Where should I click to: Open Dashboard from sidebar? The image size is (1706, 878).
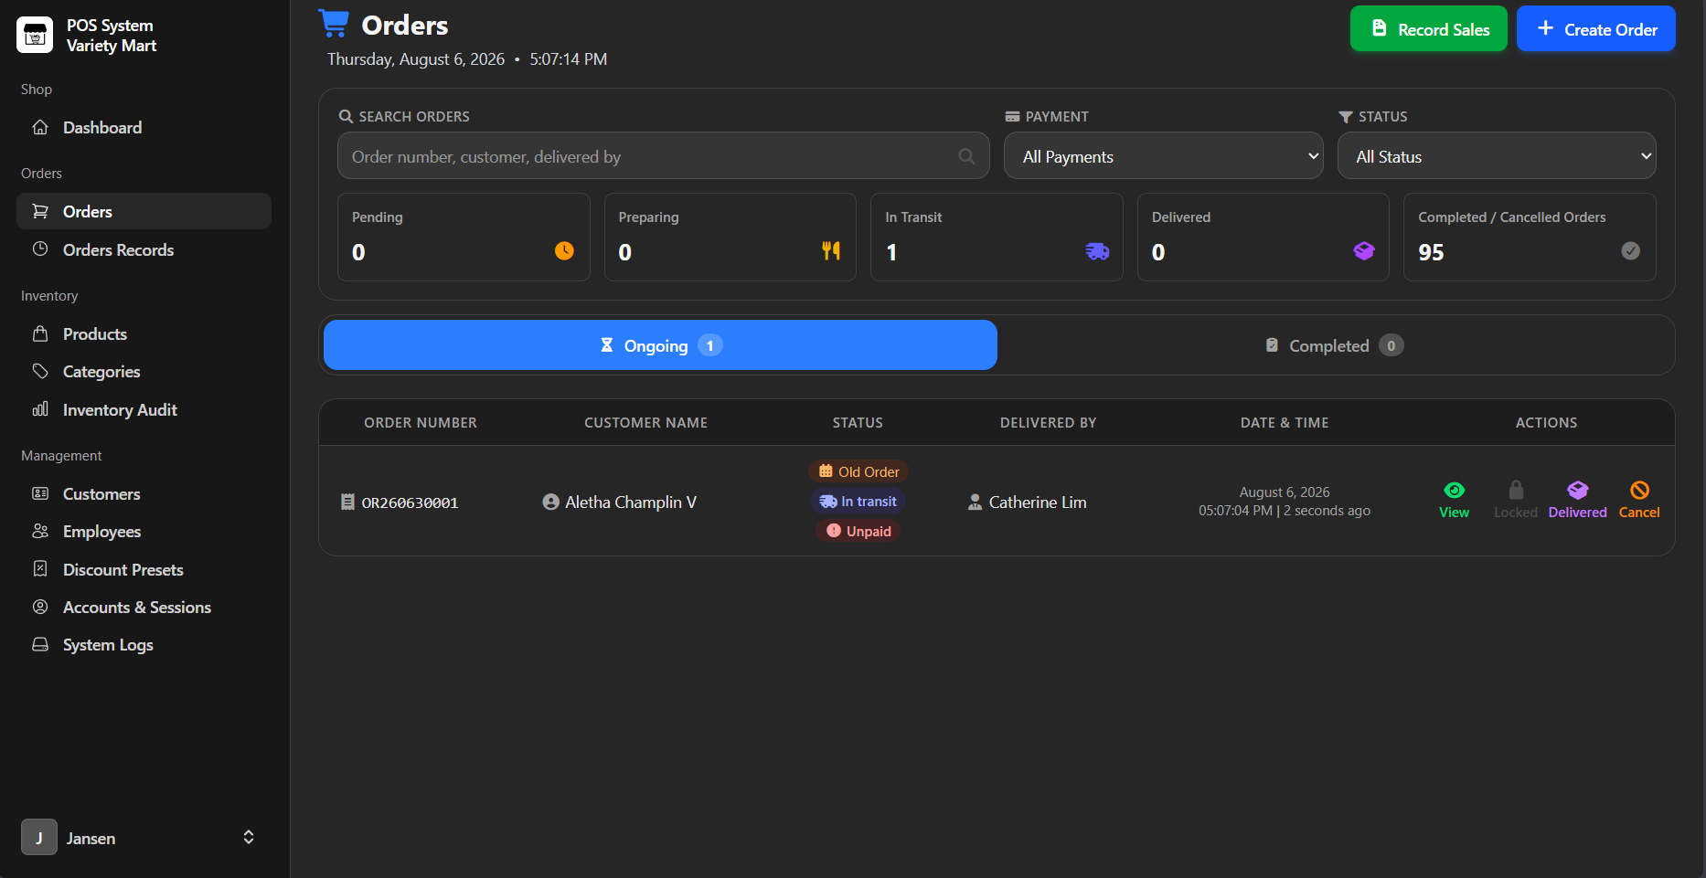(144, 127)
